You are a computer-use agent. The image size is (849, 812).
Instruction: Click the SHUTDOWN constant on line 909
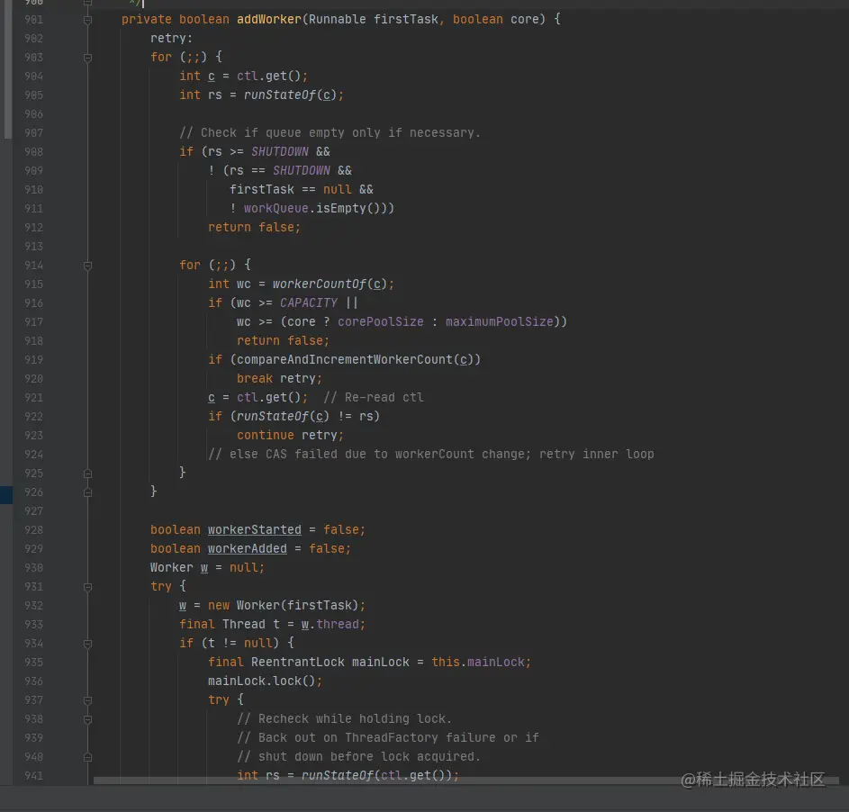point(302,170)
